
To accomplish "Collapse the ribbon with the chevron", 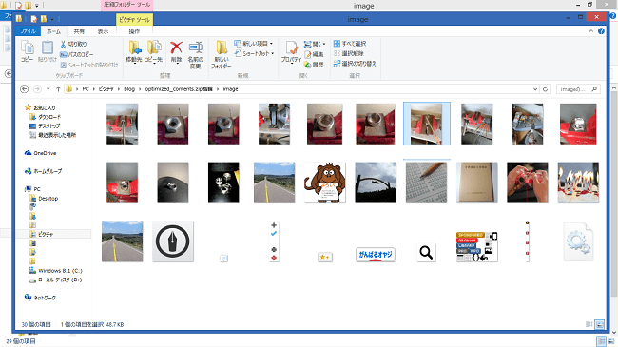I will click(x=591, y=31).
